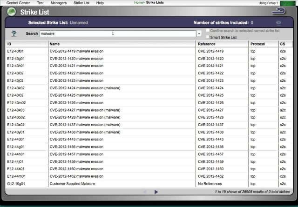298x207 pixels.
Task: Select row E12-43y01
Action: (149, 132)
